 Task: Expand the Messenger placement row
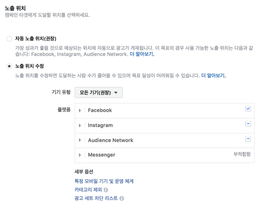click(80, 155)
